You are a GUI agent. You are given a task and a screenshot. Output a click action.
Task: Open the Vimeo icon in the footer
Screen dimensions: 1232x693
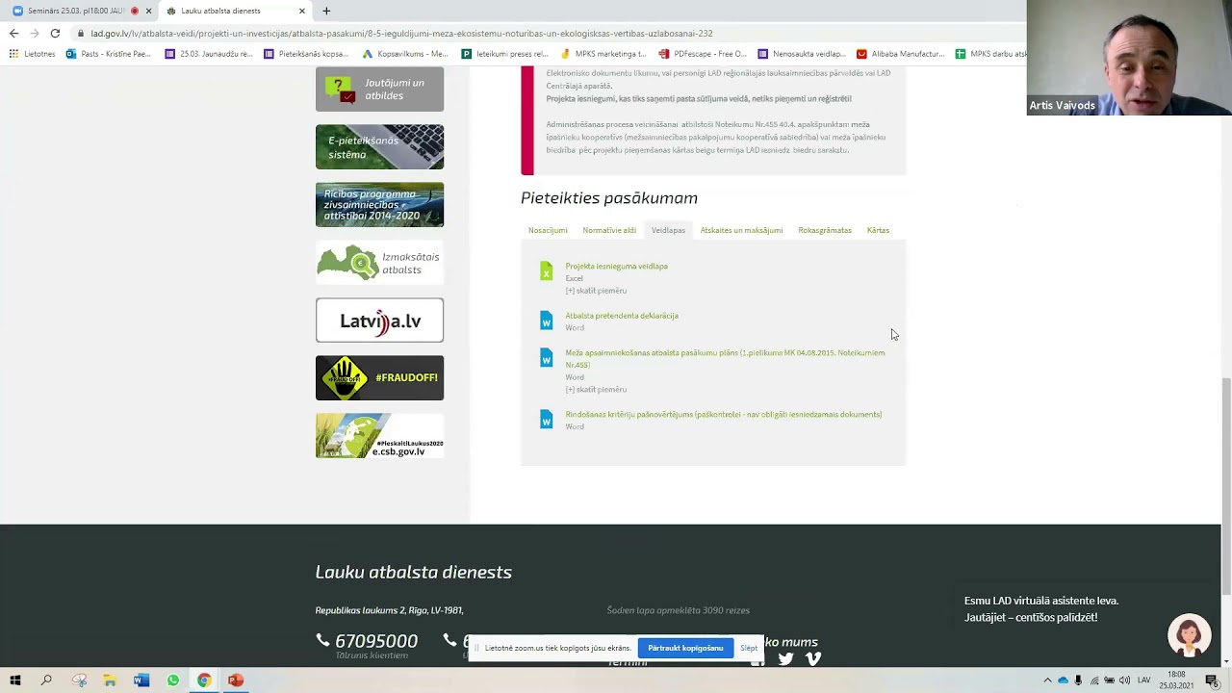(x=813, y=658)
